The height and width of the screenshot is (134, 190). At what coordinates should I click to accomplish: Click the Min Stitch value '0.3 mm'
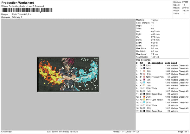(x=155, y=51)
